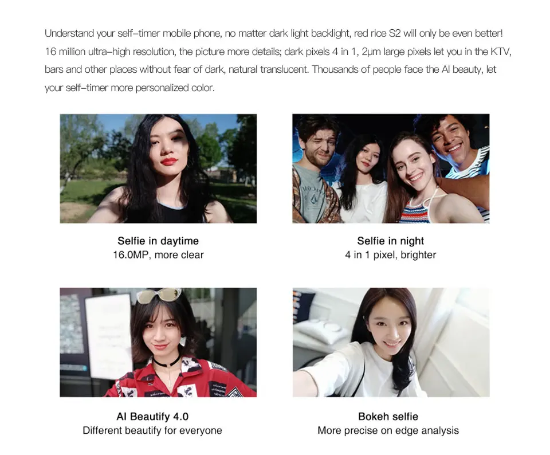The image size is (550, 455).
Task: Click the 'AI Beautify 4.0' heading
Action: 152,417
